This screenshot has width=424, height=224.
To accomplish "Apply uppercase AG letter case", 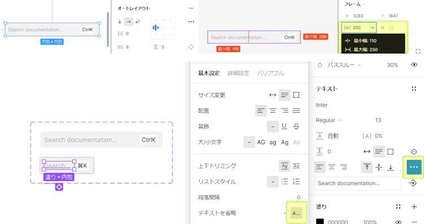I will [261, 142].
